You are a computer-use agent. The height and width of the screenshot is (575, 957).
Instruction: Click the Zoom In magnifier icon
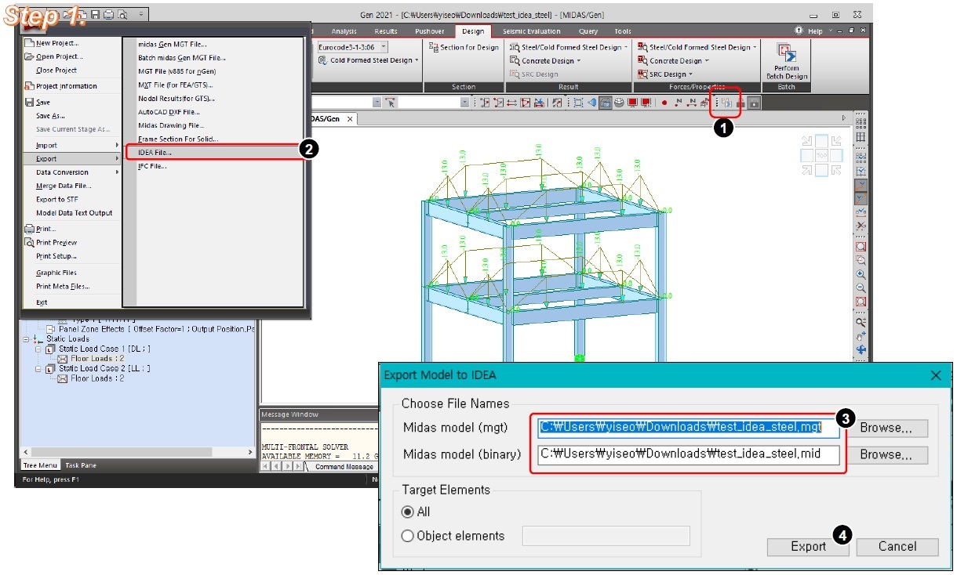click(x=861, y=274)
